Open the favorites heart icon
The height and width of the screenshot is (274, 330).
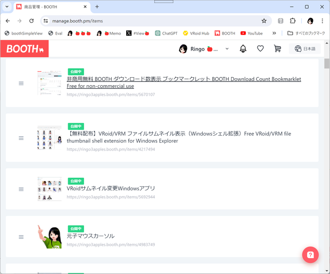260,48
